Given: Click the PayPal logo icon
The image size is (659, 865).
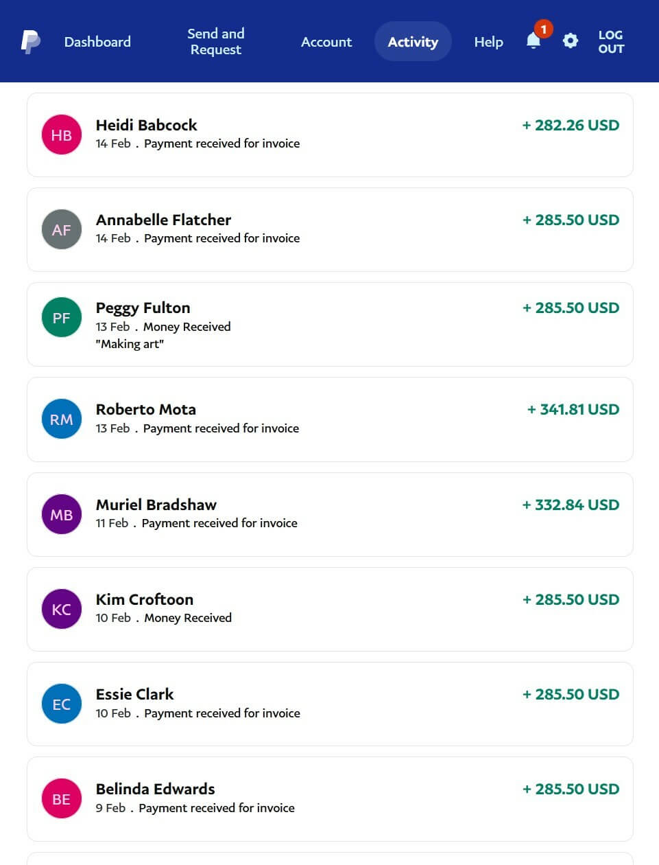Looking at the screenshot, I should coord(30,42).
